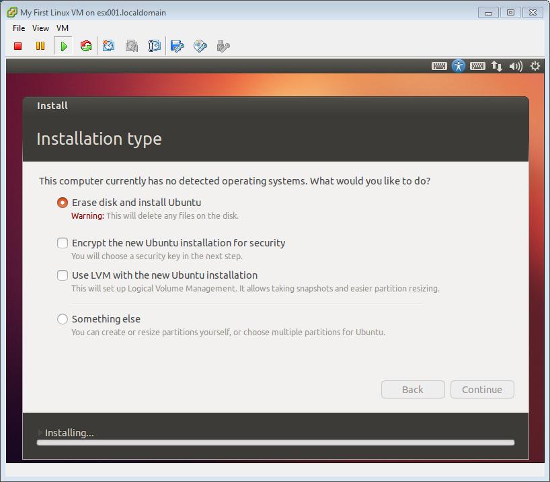Click the installation progress bar

click(x=276, y=443)
